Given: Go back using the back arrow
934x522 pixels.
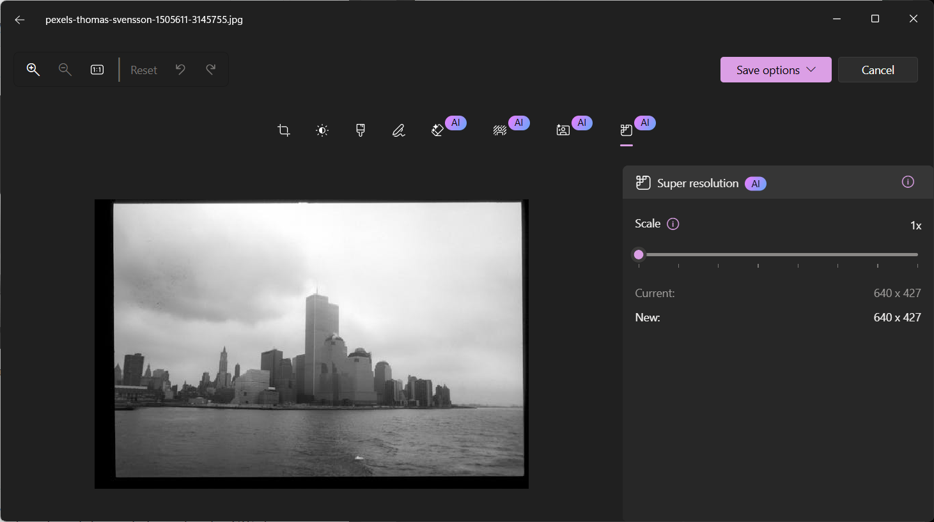Looking at the screenshot, I should click(20, 20).
